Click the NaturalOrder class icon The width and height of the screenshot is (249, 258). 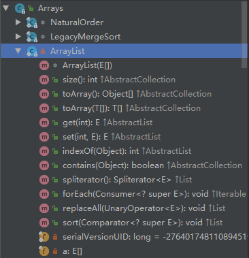[32, 22]
